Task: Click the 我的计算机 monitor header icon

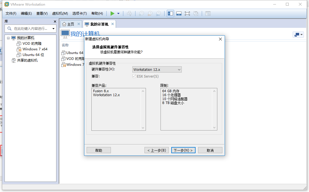Action: pyautogui.click(x=65, y=34)
